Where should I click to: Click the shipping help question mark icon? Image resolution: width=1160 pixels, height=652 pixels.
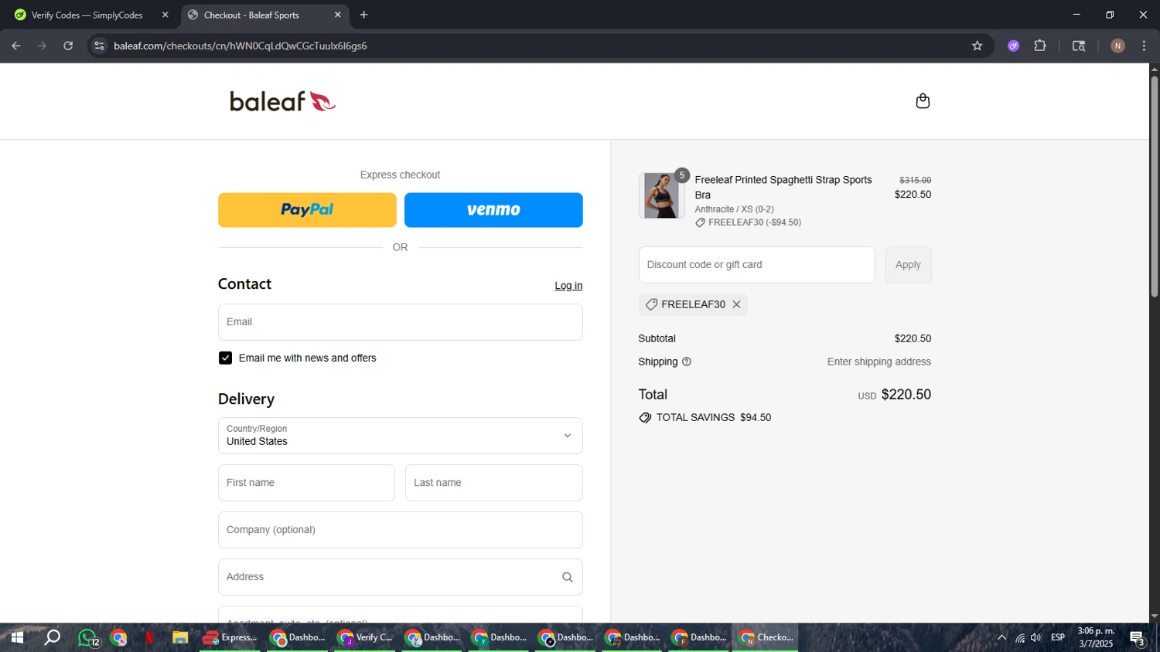click(686, 362)
